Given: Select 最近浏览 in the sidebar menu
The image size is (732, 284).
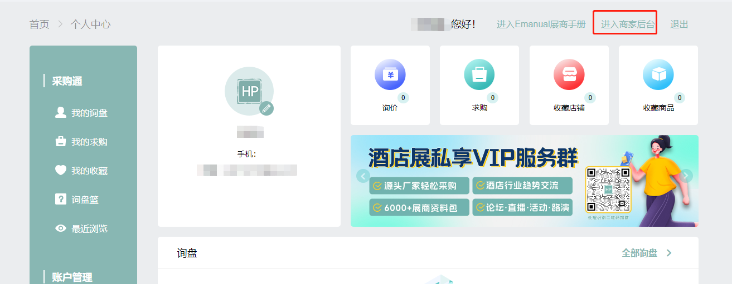Looking at the screenshot, I should click(89, 228).
